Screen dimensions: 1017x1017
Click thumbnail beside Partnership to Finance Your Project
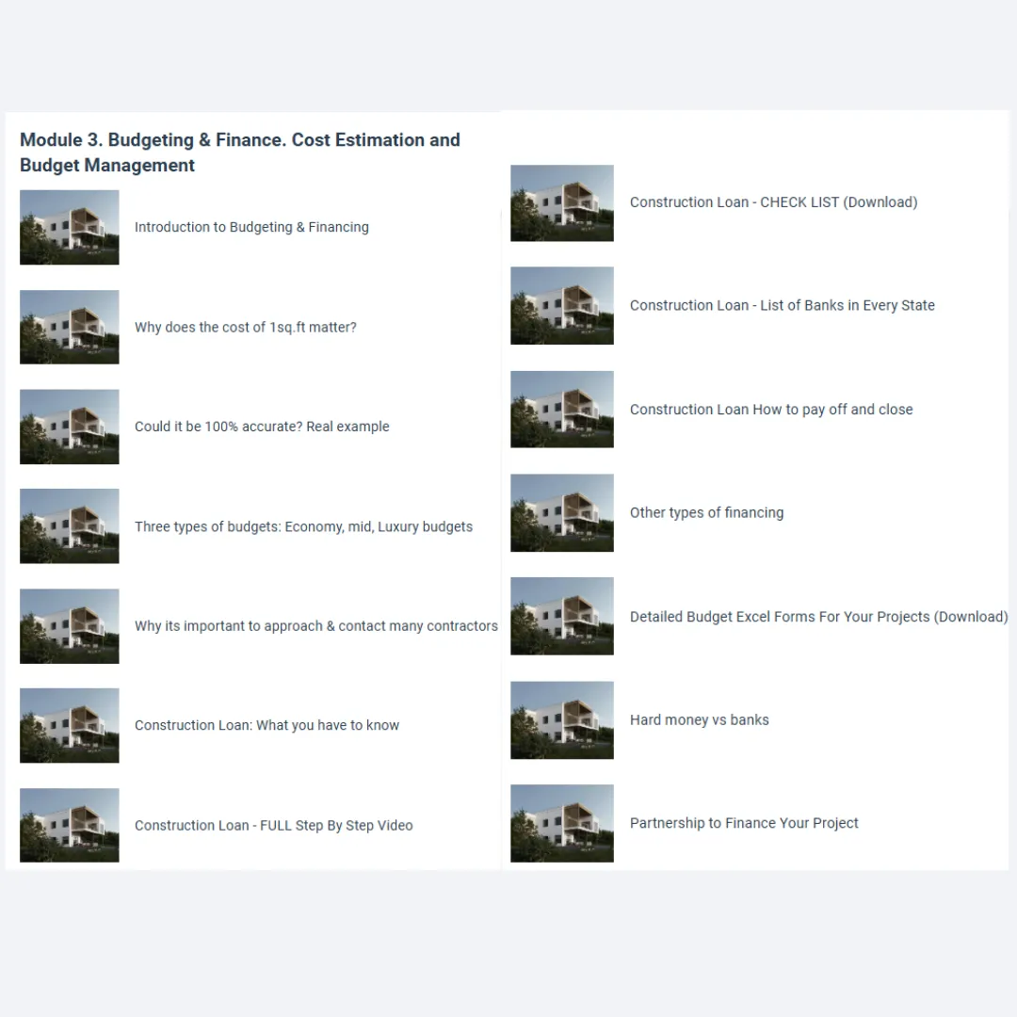[x=561, y=823]
